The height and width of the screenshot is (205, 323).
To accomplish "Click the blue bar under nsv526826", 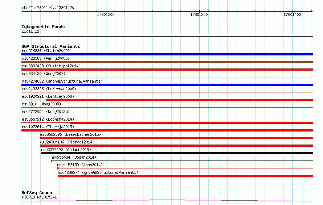I will click(x=167, y=54).
